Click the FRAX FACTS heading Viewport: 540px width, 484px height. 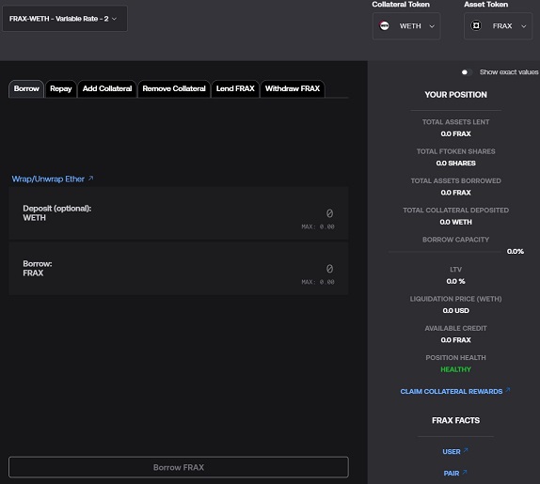(455, 420)
